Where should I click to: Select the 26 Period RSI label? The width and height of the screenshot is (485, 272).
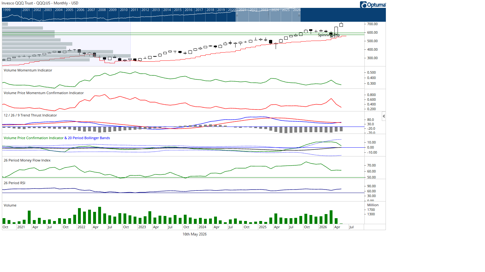(x=15, y=183)
